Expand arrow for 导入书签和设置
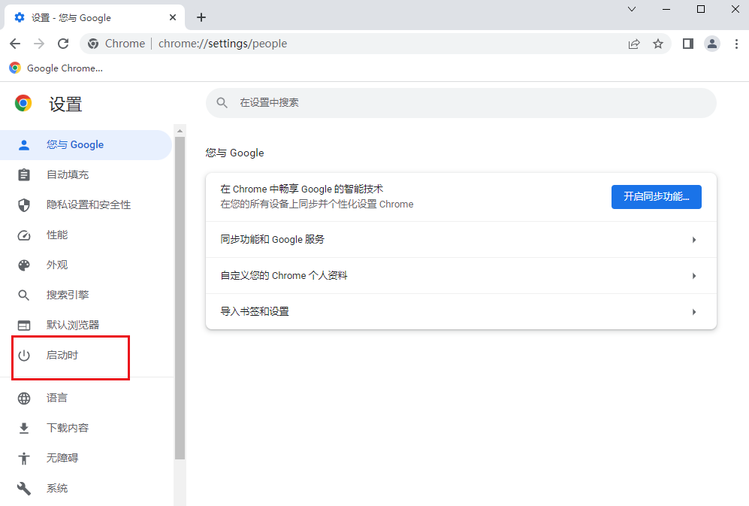 (694, 312)
